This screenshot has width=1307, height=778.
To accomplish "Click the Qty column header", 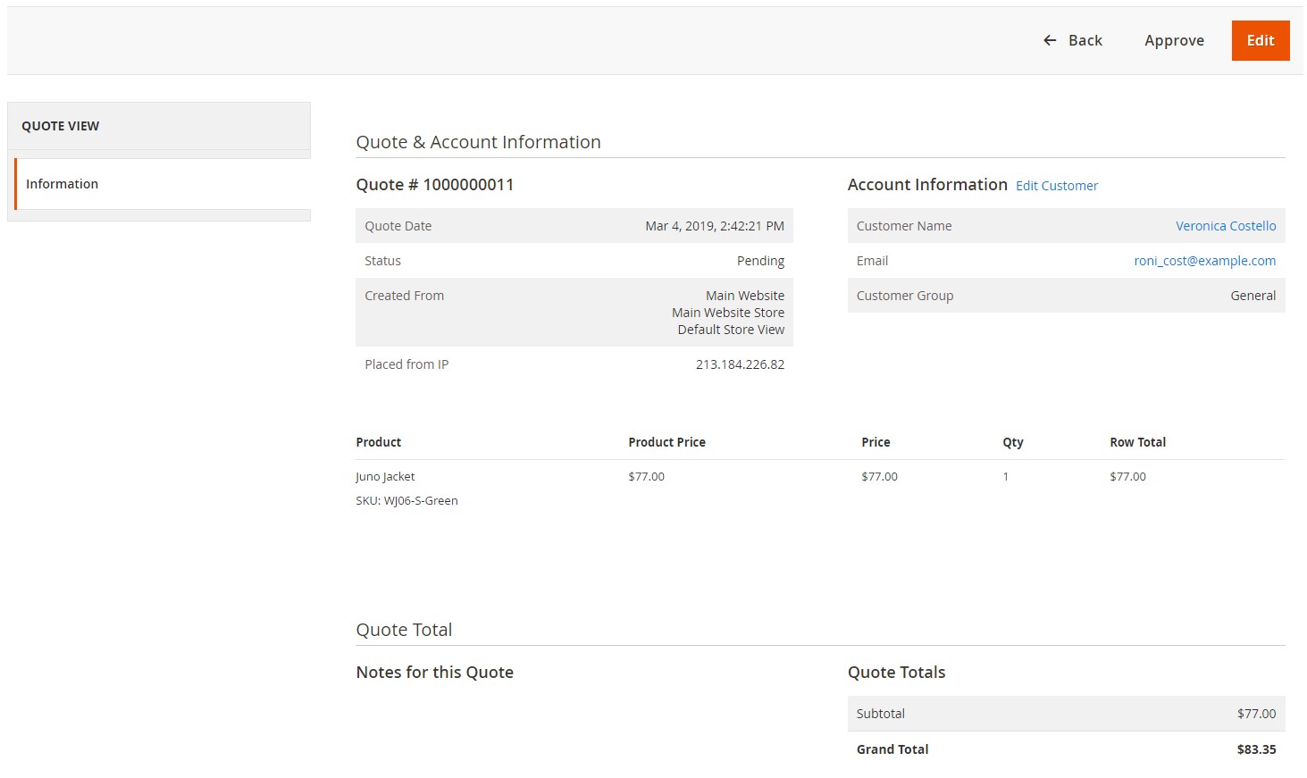I will click(x=1013, y=442).
